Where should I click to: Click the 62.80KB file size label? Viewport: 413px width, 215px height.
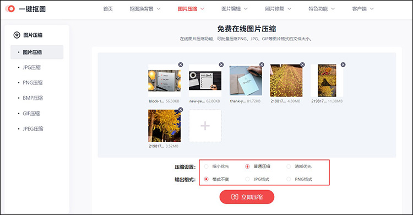pyautogui.click(x=213, y=101)
